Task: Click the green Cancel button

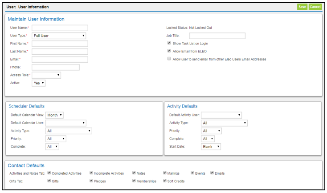Action: click(315, 7)
